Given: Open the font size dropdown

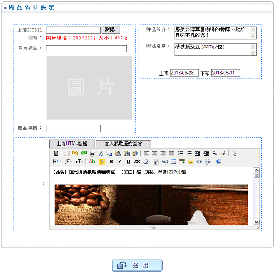Looking at the screenshot, I should [79, 162].
